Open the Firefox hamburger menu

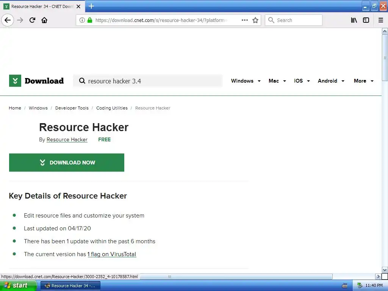pos(381,20)
